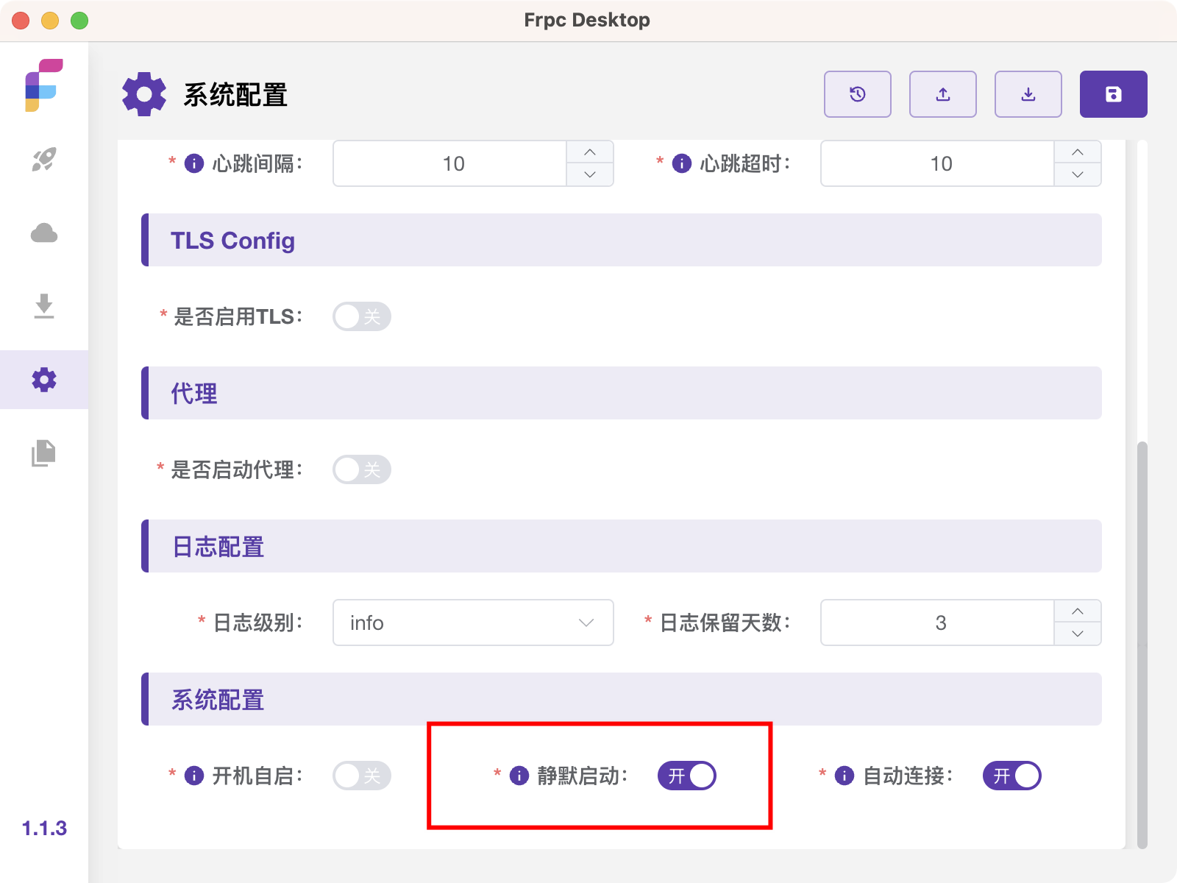Click the 自动连接 label text
Screen dimensions: 1177x883
907,776
